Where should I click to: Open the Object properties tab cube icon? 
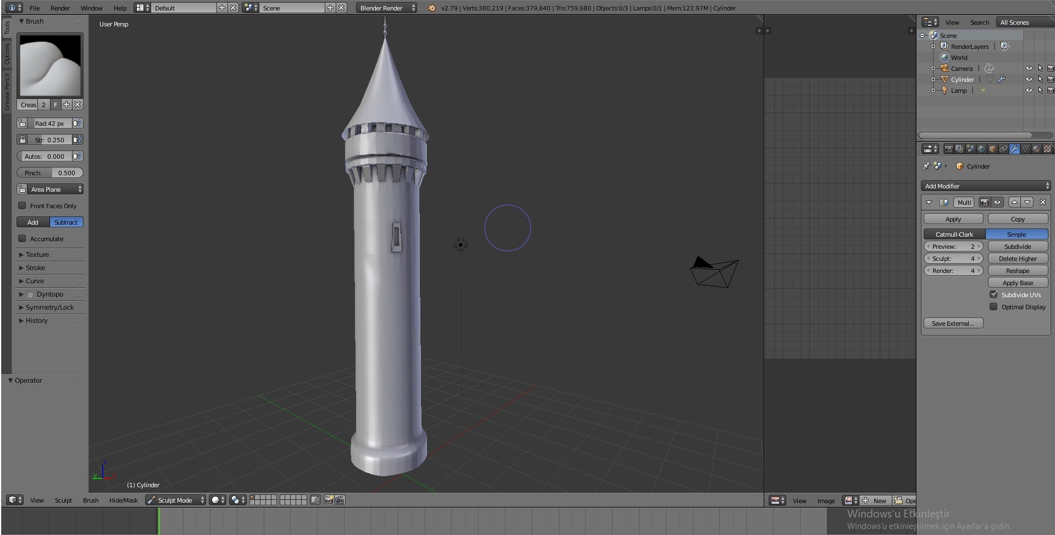(992, 149)
